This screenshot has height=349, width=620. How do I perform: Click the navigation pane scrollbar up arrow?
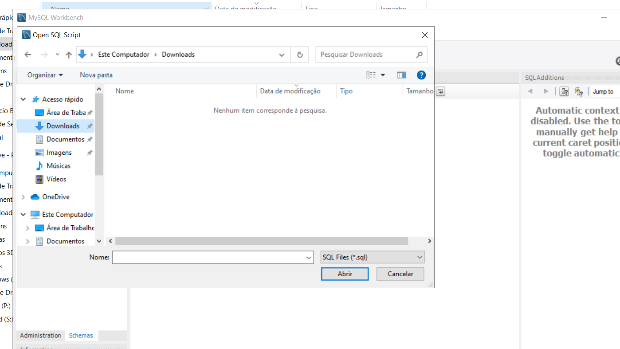coord(99,90)
